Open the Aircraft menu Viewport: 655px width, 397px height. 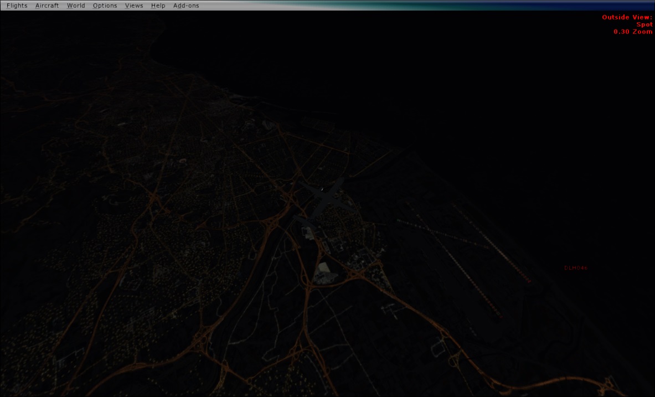point(47,6)
